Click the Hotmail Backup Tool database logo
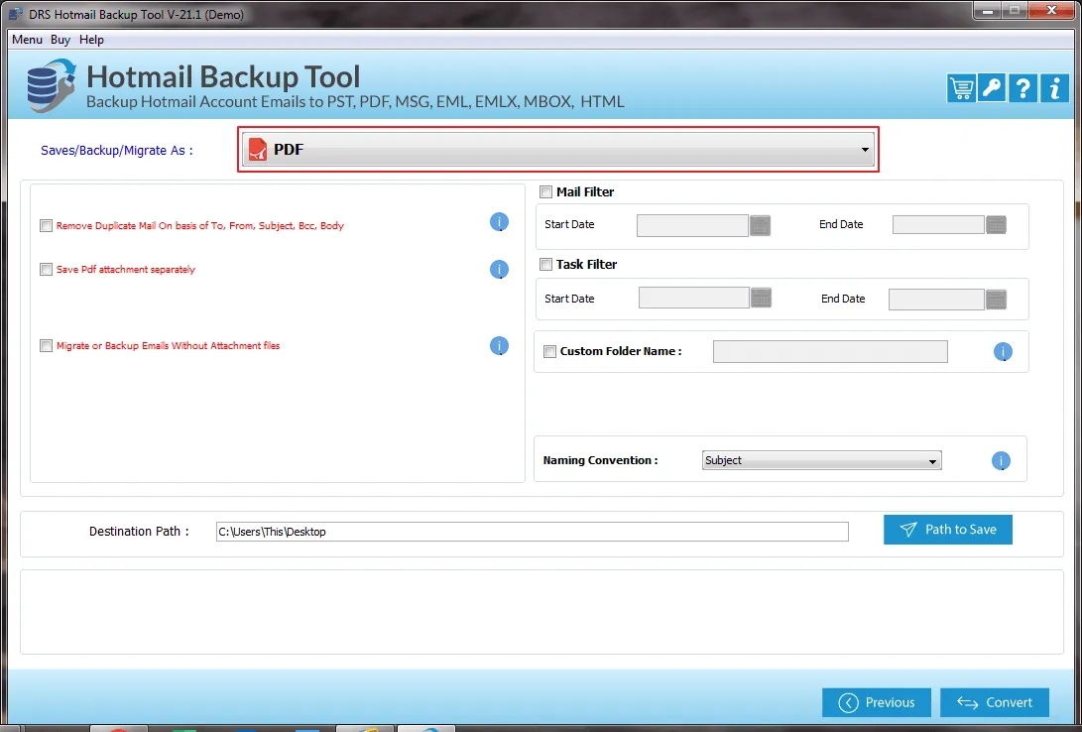1082x732 pixels. coord(51,86)
